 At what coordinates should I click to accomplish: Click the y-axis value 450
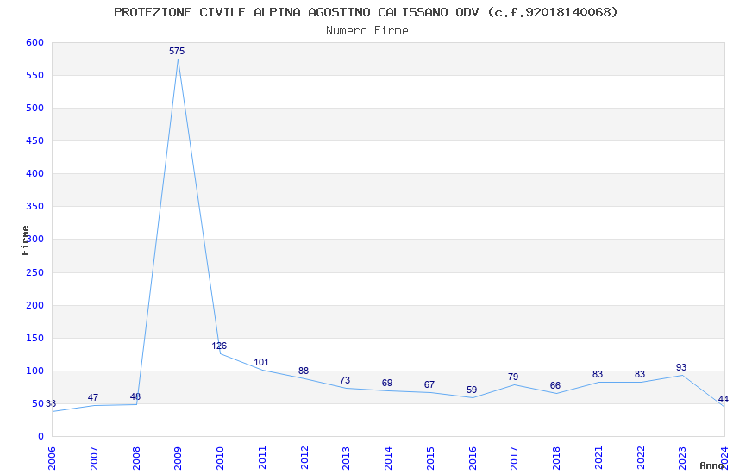pyautogui.click(x=35, y=140)
